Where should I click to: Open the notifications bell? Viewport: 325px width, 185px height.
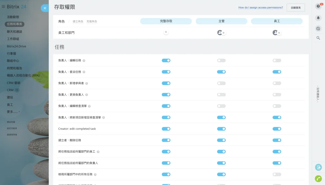(318, 18)
